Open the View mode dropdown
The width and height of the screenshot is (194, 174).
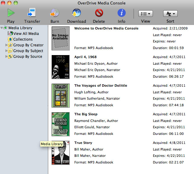[x=146, y=14]
